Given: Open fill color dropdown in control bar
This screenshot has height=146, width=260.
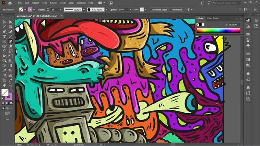Looking at the screenshot, I should click(x=25, y=10).
